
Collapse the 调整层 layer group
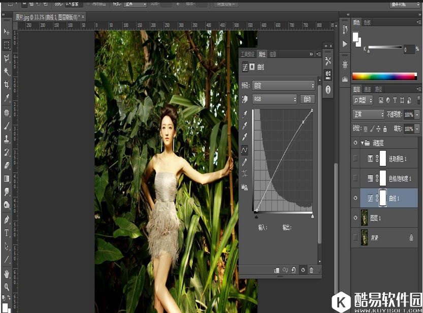pyautogui.click(x=361, y=143)
